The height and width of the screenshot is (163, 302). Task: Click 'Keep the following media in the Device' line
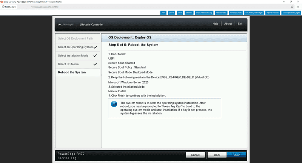pos(159,78)
